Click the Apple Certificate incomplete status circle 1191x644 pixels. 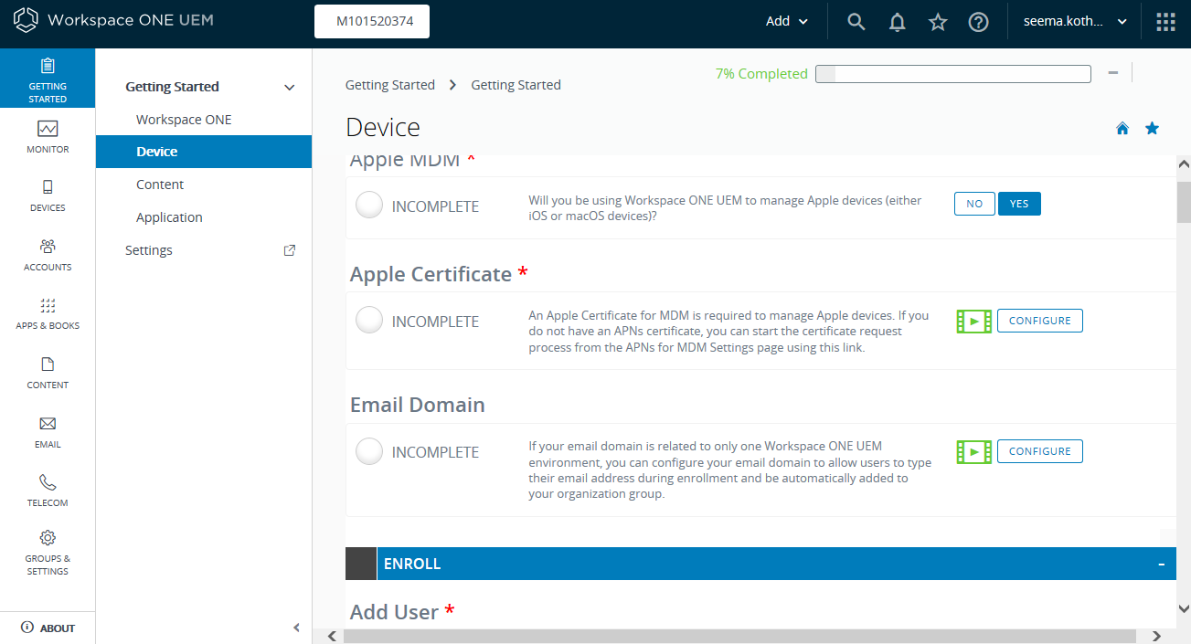369,321
